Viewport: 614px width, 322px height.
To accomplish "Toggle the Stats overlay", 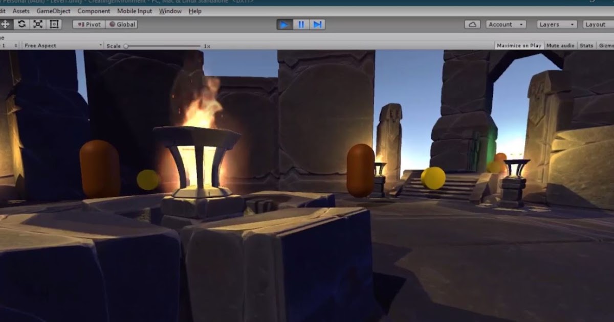I will (x=586, y=45).
